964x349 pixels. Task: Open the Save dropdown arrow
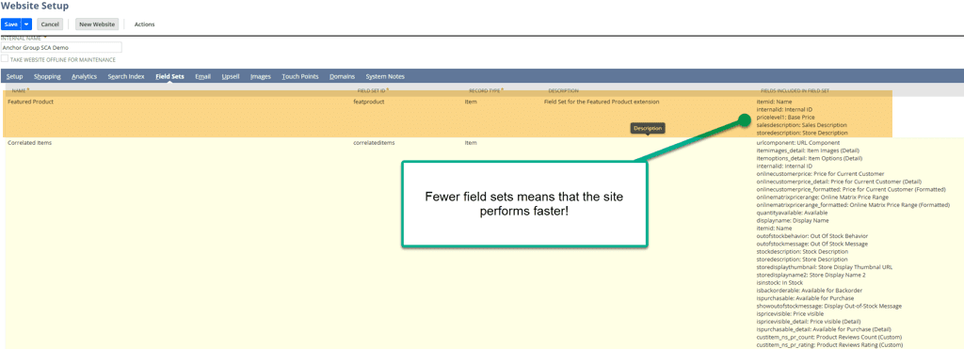[26, 24]
